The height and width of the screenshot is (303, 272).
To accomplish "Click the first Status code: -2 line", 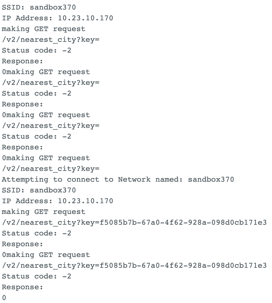I will 37,50.
